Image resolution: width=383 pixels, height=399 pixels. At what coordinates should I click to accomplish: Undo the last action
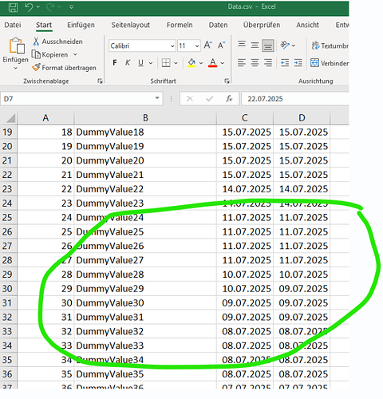(29, 7)
